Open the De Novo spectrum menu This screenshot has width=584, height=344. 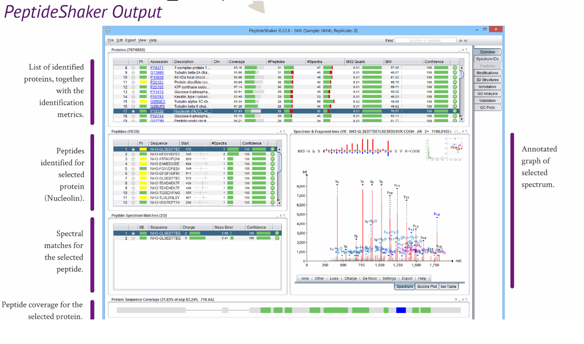coord(369,278)
